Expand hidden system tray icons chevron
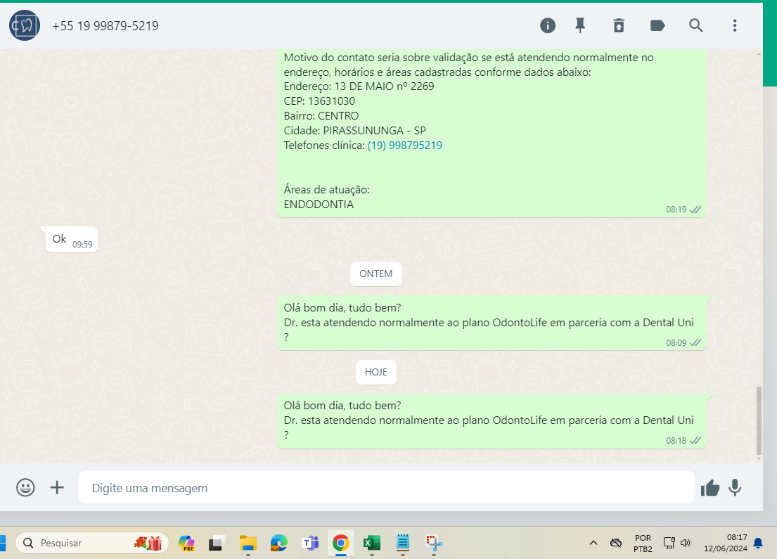This screenshot has height=559, width=777. [593, 543]
